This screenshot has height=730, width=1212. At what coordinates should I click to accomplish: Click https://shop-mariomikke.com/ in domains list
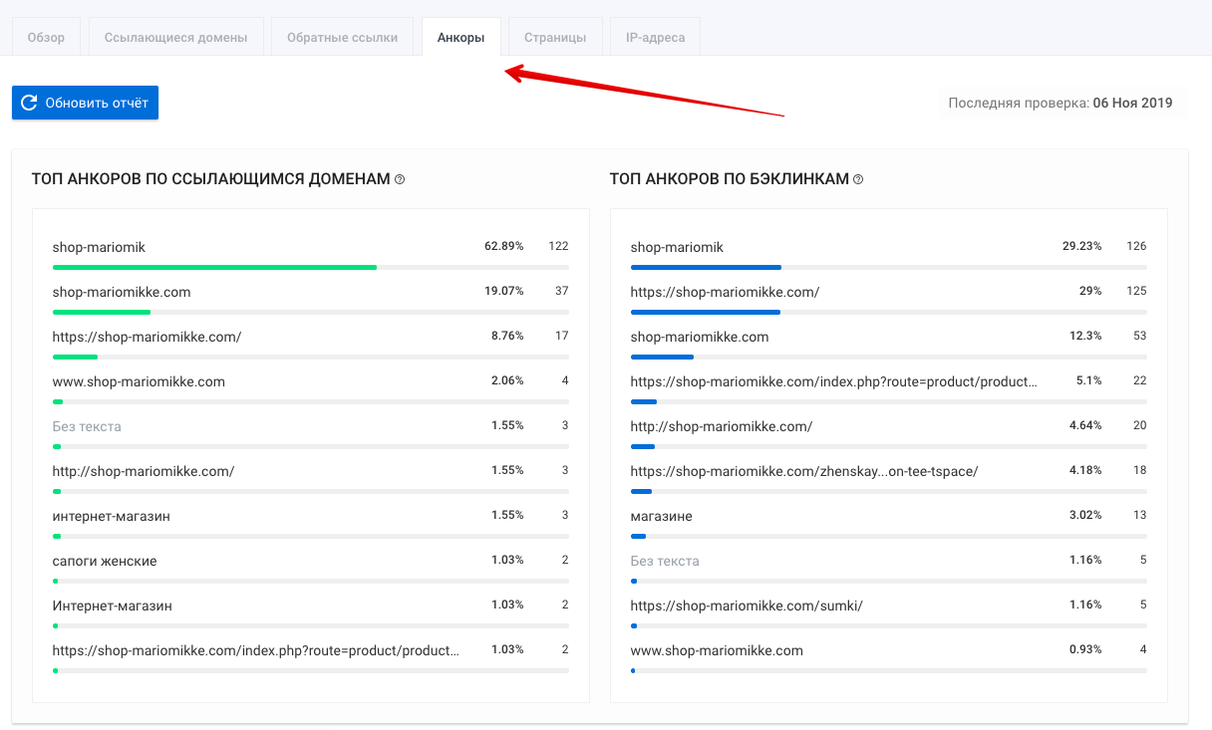tap(147, 337)
